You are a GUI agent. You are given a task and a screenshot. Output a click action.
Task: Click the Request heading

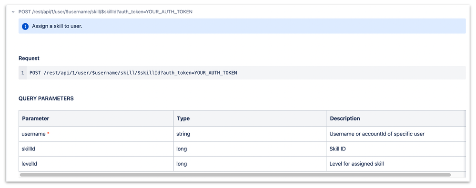tap(29, 58)
